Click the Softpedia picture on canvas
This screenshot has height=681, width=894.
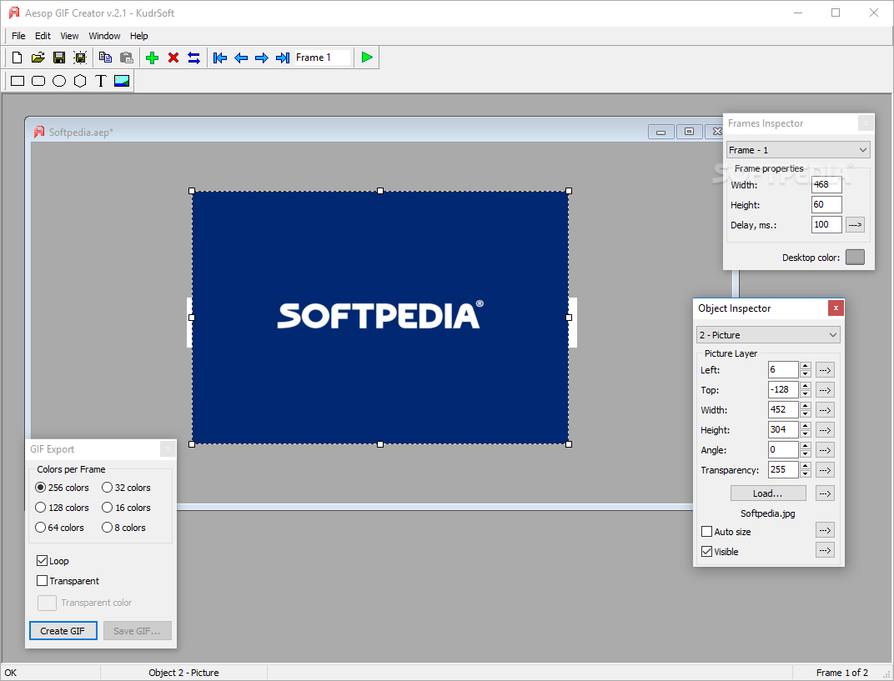point(379,318)
